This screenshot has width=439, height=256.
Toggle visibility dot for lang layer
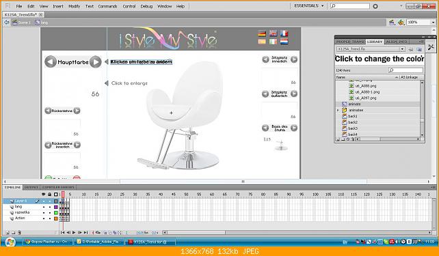pyautogui.click(x=44, y=207)
